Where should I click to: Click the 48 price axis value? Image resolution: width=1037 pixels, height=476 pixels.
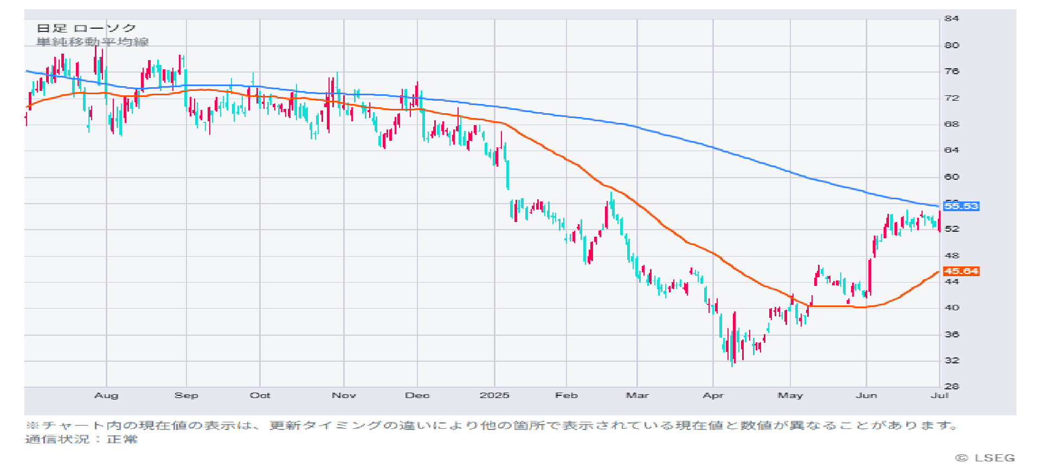coord(952,255)
